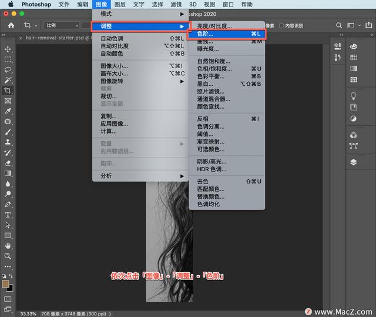Open the 比例 ratio dropdown

[x=62, y=25]
